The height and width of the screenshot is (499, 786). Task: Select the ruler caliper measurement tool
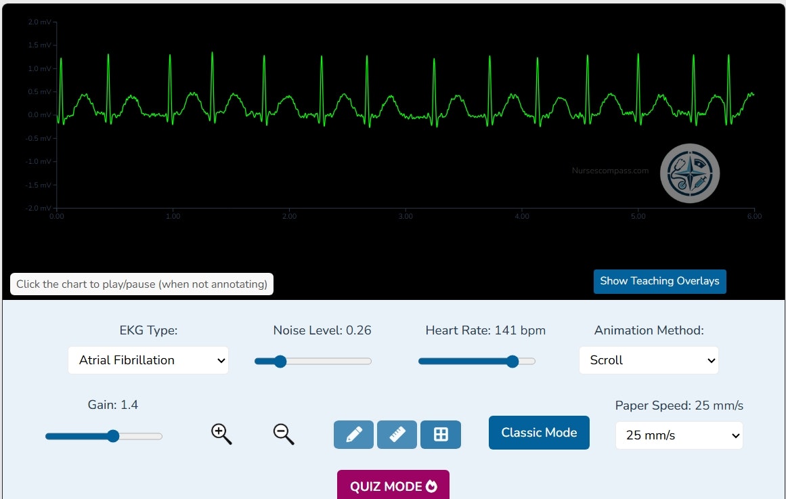(397, 435)
